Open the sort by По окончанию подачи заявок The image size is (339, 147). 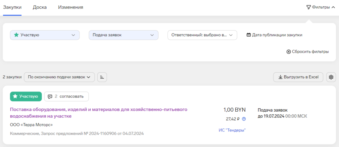click(x=59, y=77)
